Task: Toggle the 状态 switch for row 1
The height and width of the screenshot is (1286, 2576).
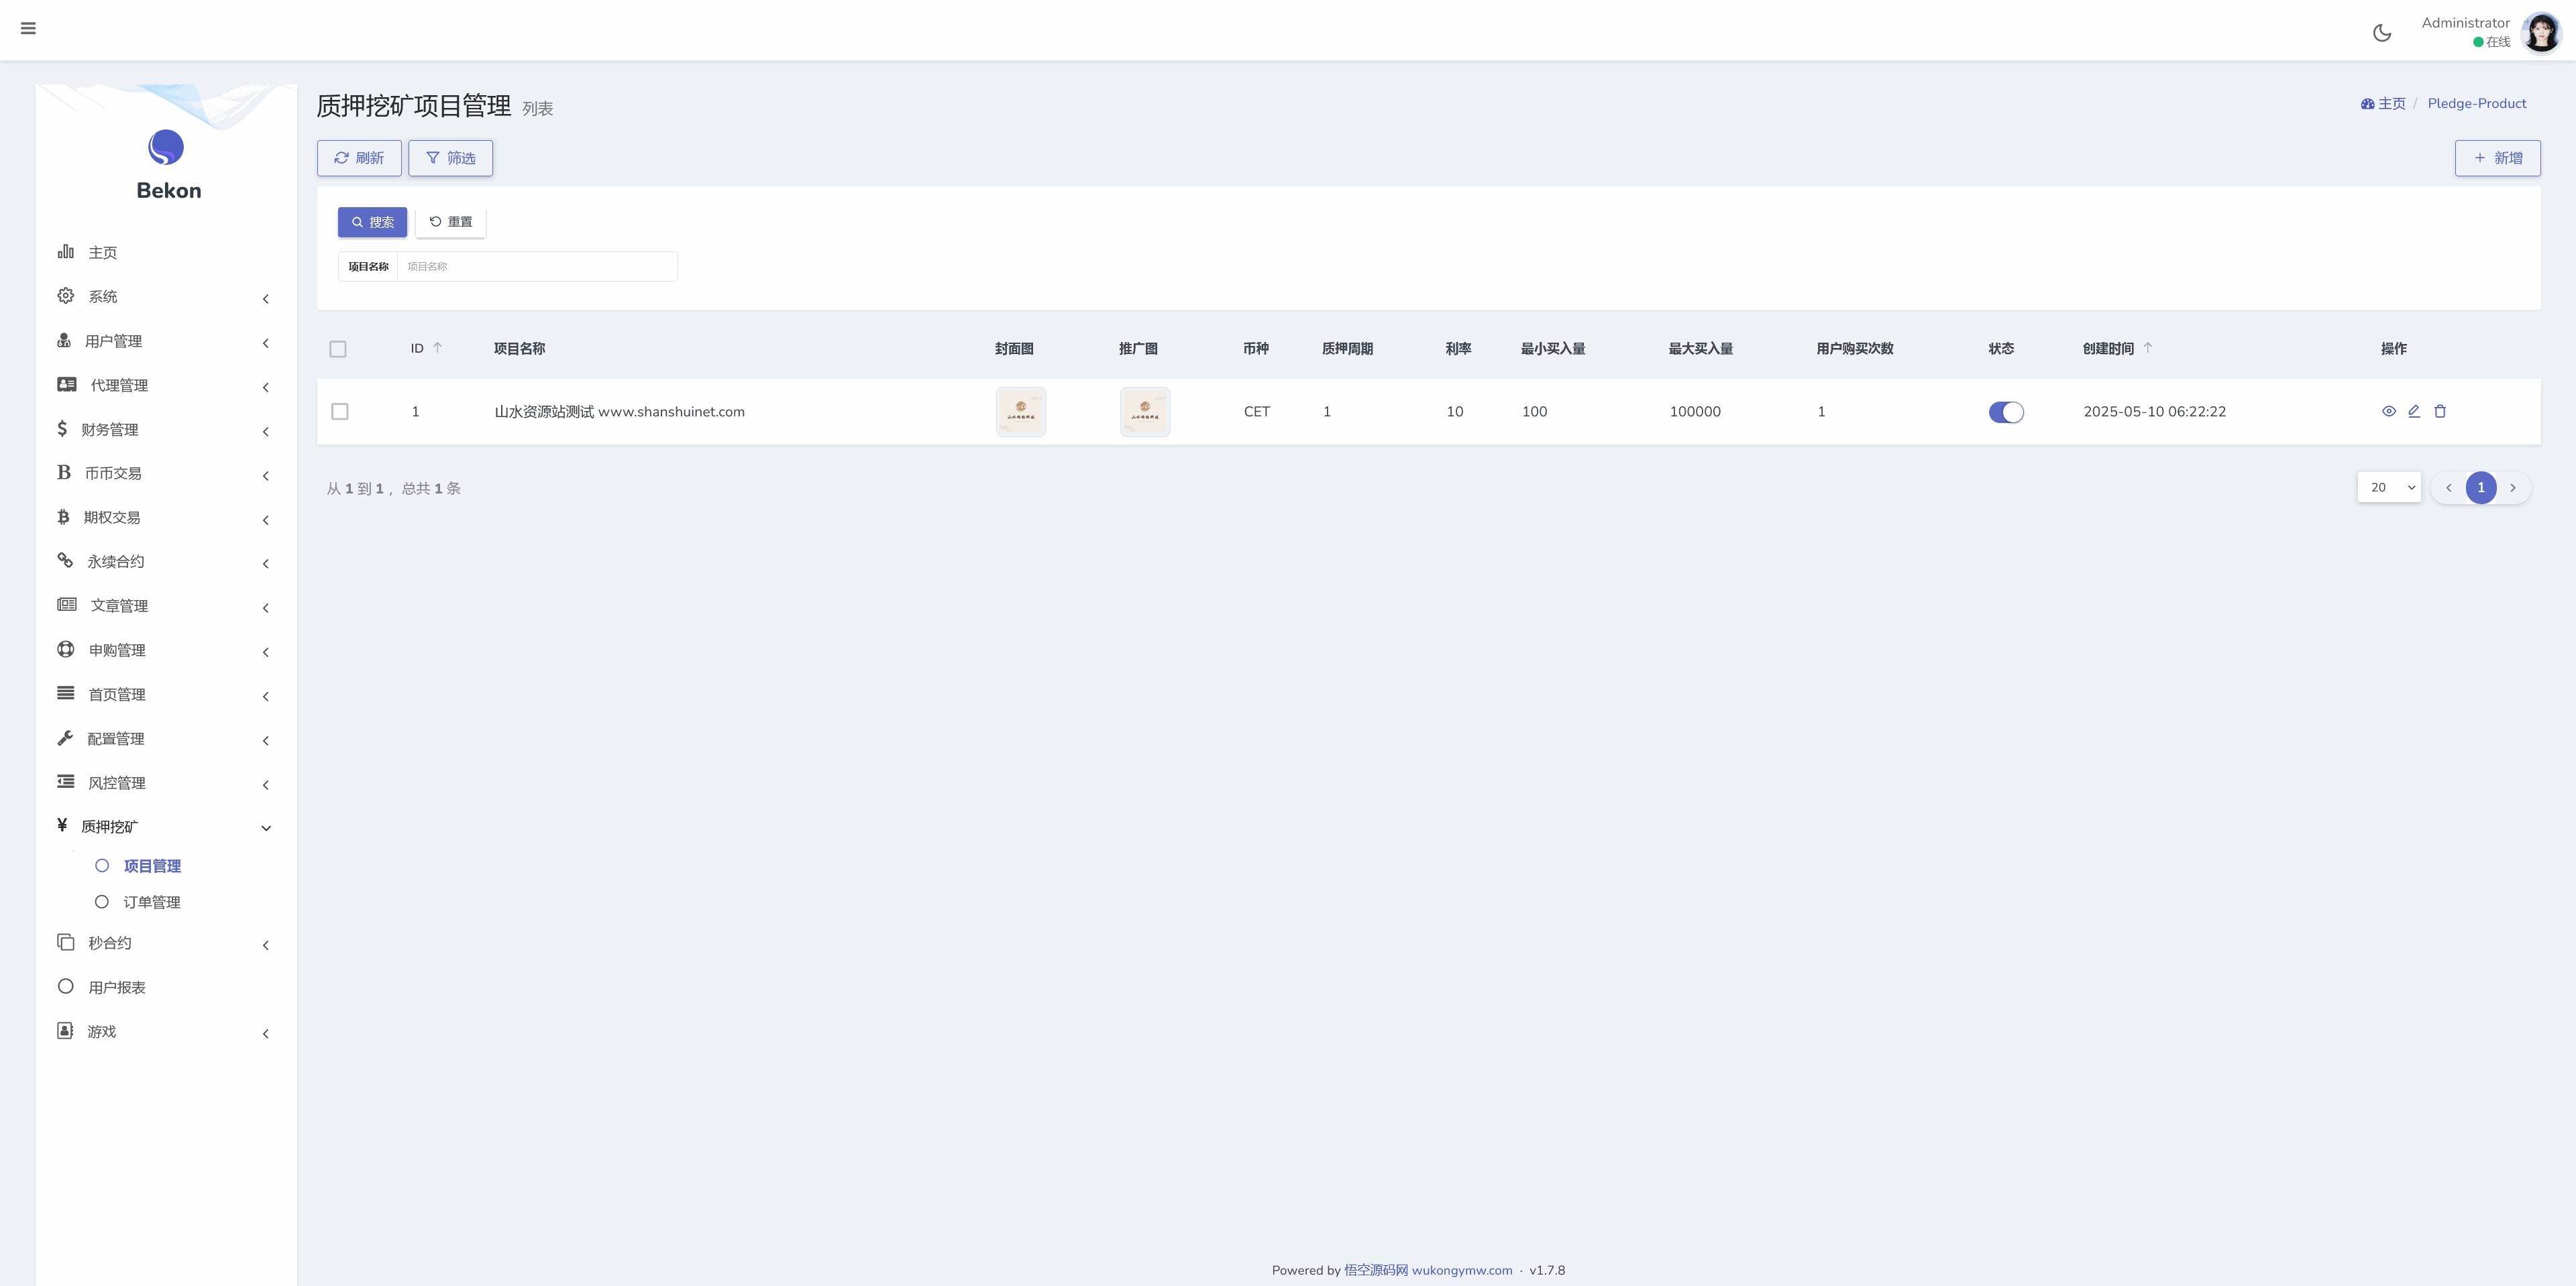Action: (x=2006, y=412)
